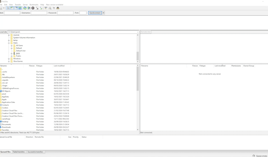Sort remote list by Owner/Group column
This screenshot has width=268, height=157.
249,66
